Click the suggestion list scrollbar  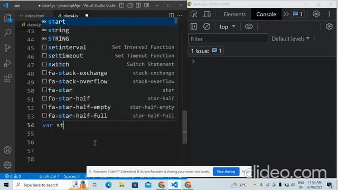(176, 21)
